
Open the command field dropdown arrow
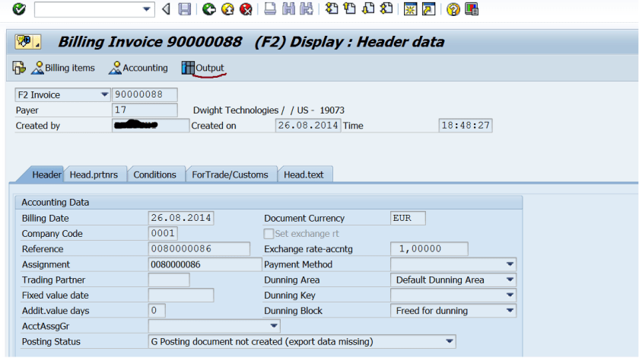point(146,9)
